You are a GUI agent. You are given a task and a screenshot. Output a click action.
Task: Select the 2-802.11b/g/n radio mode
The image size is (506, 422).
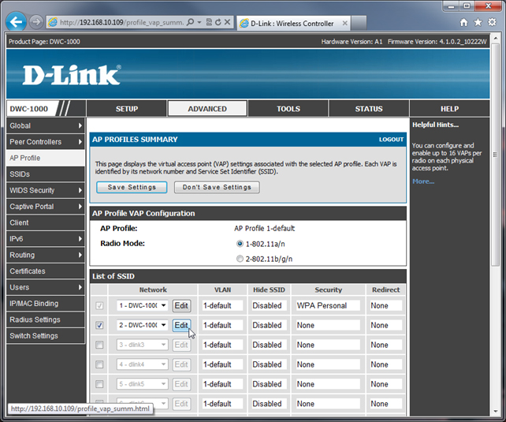[240, 258]
